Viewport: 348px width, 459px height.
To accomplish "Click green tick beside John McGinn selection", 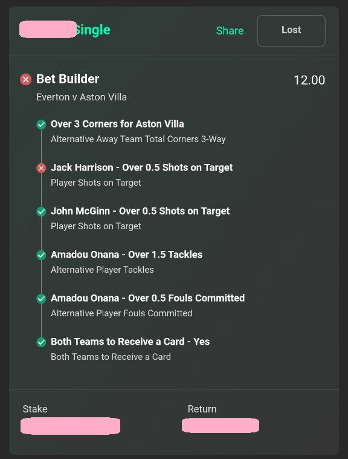I will point(41,211).
